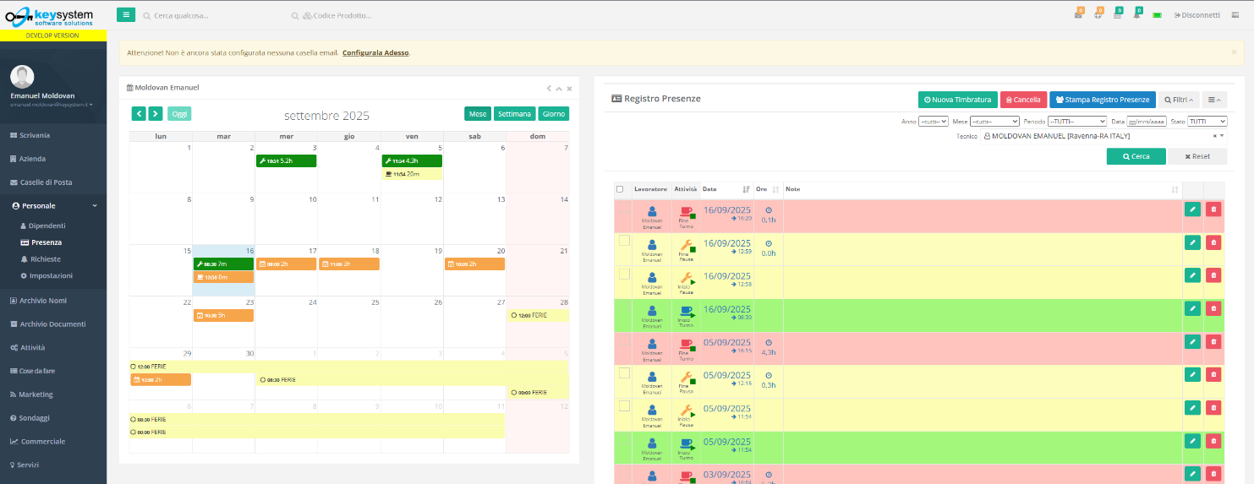
Task: Go to previous month in calendar
Action: [x=139, y=114]
